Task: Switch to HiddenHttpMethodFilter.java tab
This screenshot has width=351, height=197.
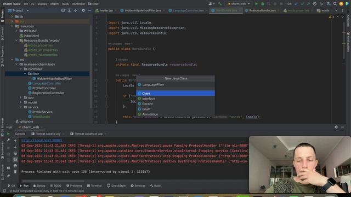Action: tap(143, 10)
